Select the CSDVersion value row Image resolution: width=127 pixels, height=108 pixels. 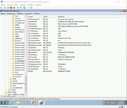[x=60, y=31]
